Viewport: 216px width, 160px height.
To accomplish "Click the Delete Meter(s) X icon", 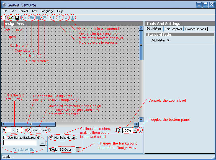I will [45, 18].
